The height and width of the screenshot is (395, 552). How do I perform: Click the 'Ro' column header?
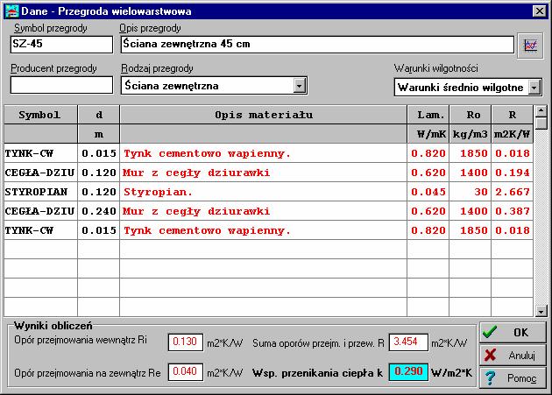point(470,115)
